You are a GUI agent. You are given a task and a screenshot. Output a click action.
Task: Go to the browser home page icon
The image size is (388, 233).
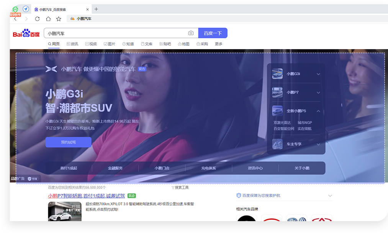[48, 19]
